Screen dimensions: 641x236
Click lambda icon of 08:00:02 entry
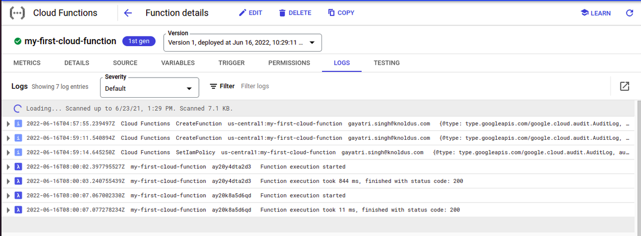tap(18, 167)
